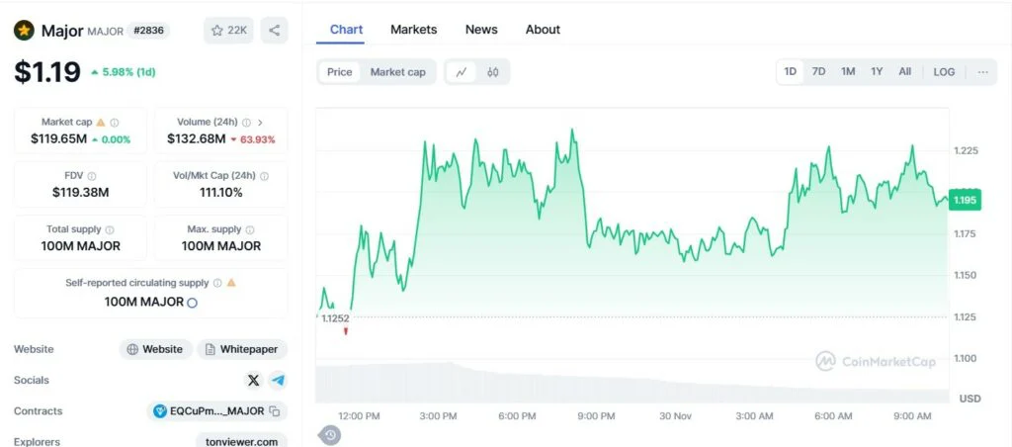Open the Whitepaper link
This screenshot has width=1012, height=447.
click(x=242, y=349)
